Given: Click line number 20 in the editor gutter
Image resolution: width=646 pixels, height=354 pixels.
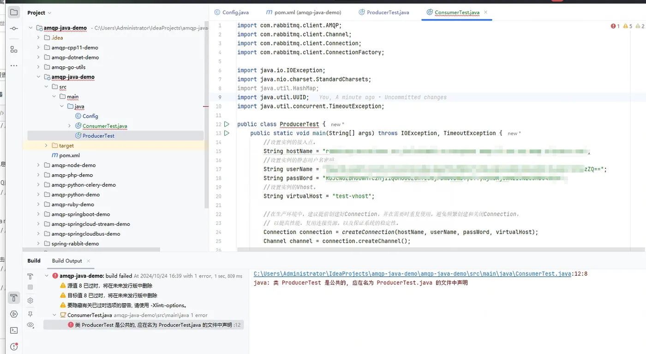Looking at the screenshot, I should (x=219, y=196).
